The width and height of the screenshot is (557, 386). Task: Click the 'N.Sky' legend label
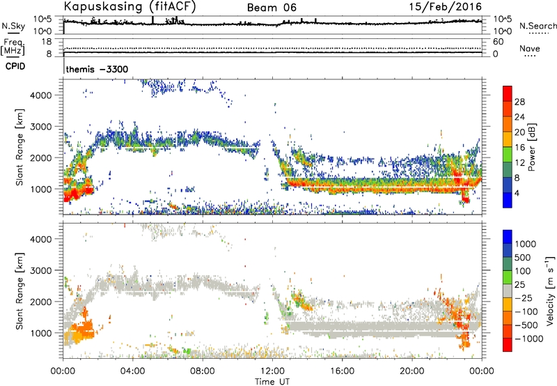point(13,26)
